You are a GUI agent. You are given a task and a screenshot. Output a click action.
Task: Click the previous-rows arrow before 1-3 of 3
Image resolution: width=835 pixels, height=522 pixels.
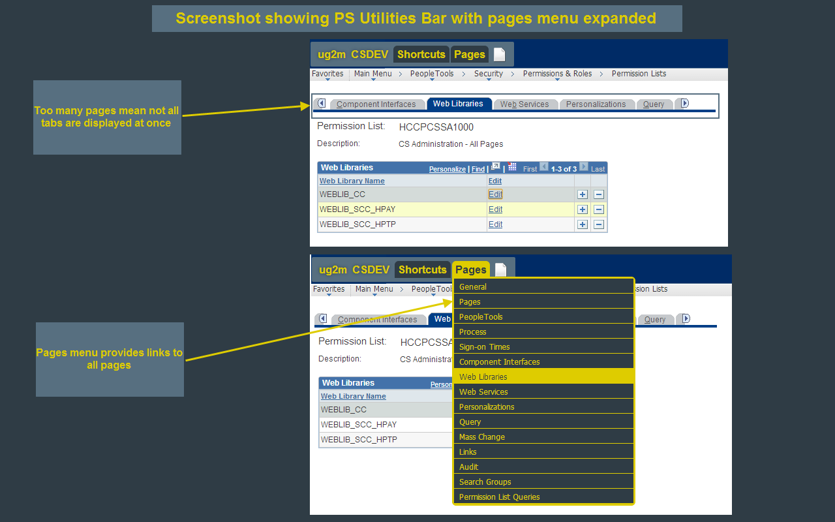544,168
